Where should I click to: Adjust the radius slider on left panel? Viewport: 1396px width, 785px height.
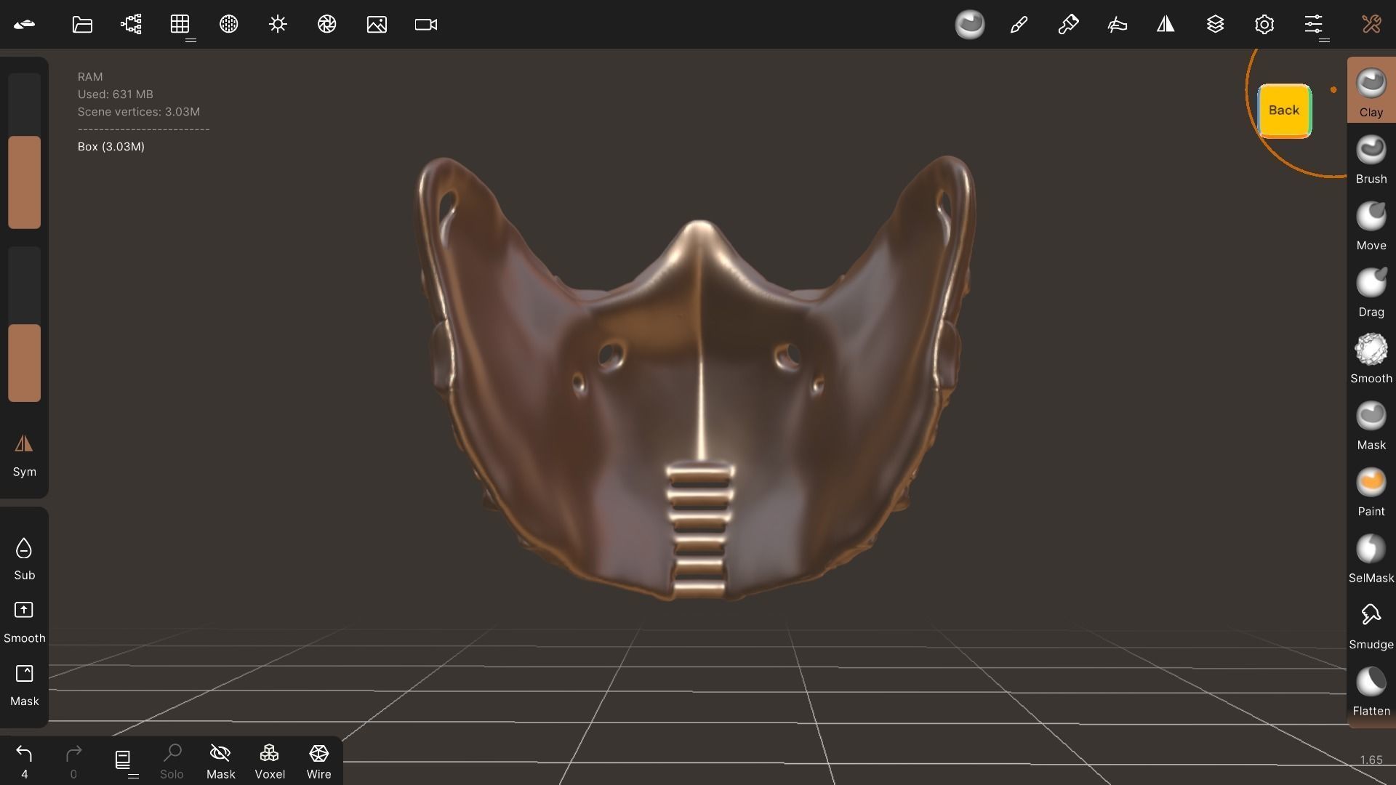point(24,150)
